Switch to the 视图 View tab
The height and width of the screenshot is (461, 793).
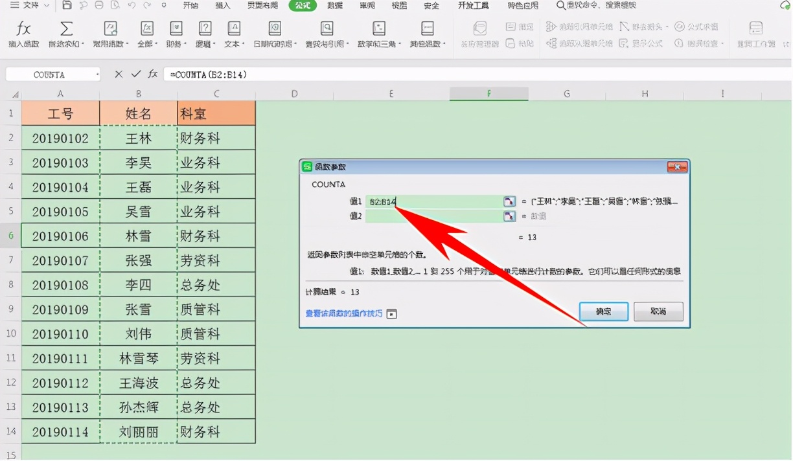(x=399, y=5)
